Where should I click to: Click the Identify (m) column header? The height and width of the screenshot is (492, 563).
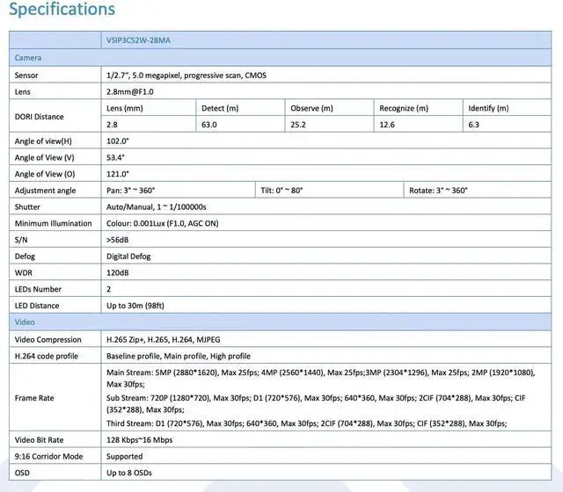[x=489, y=108]
